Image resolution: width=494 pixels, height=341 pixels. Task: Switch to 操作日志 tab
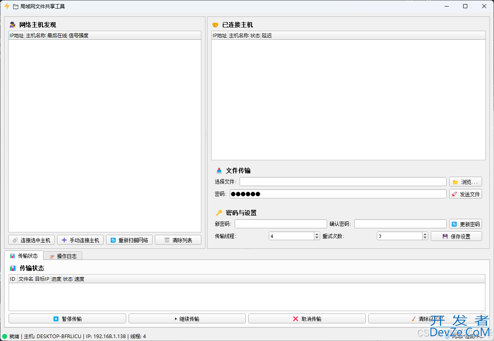(63, 256)
